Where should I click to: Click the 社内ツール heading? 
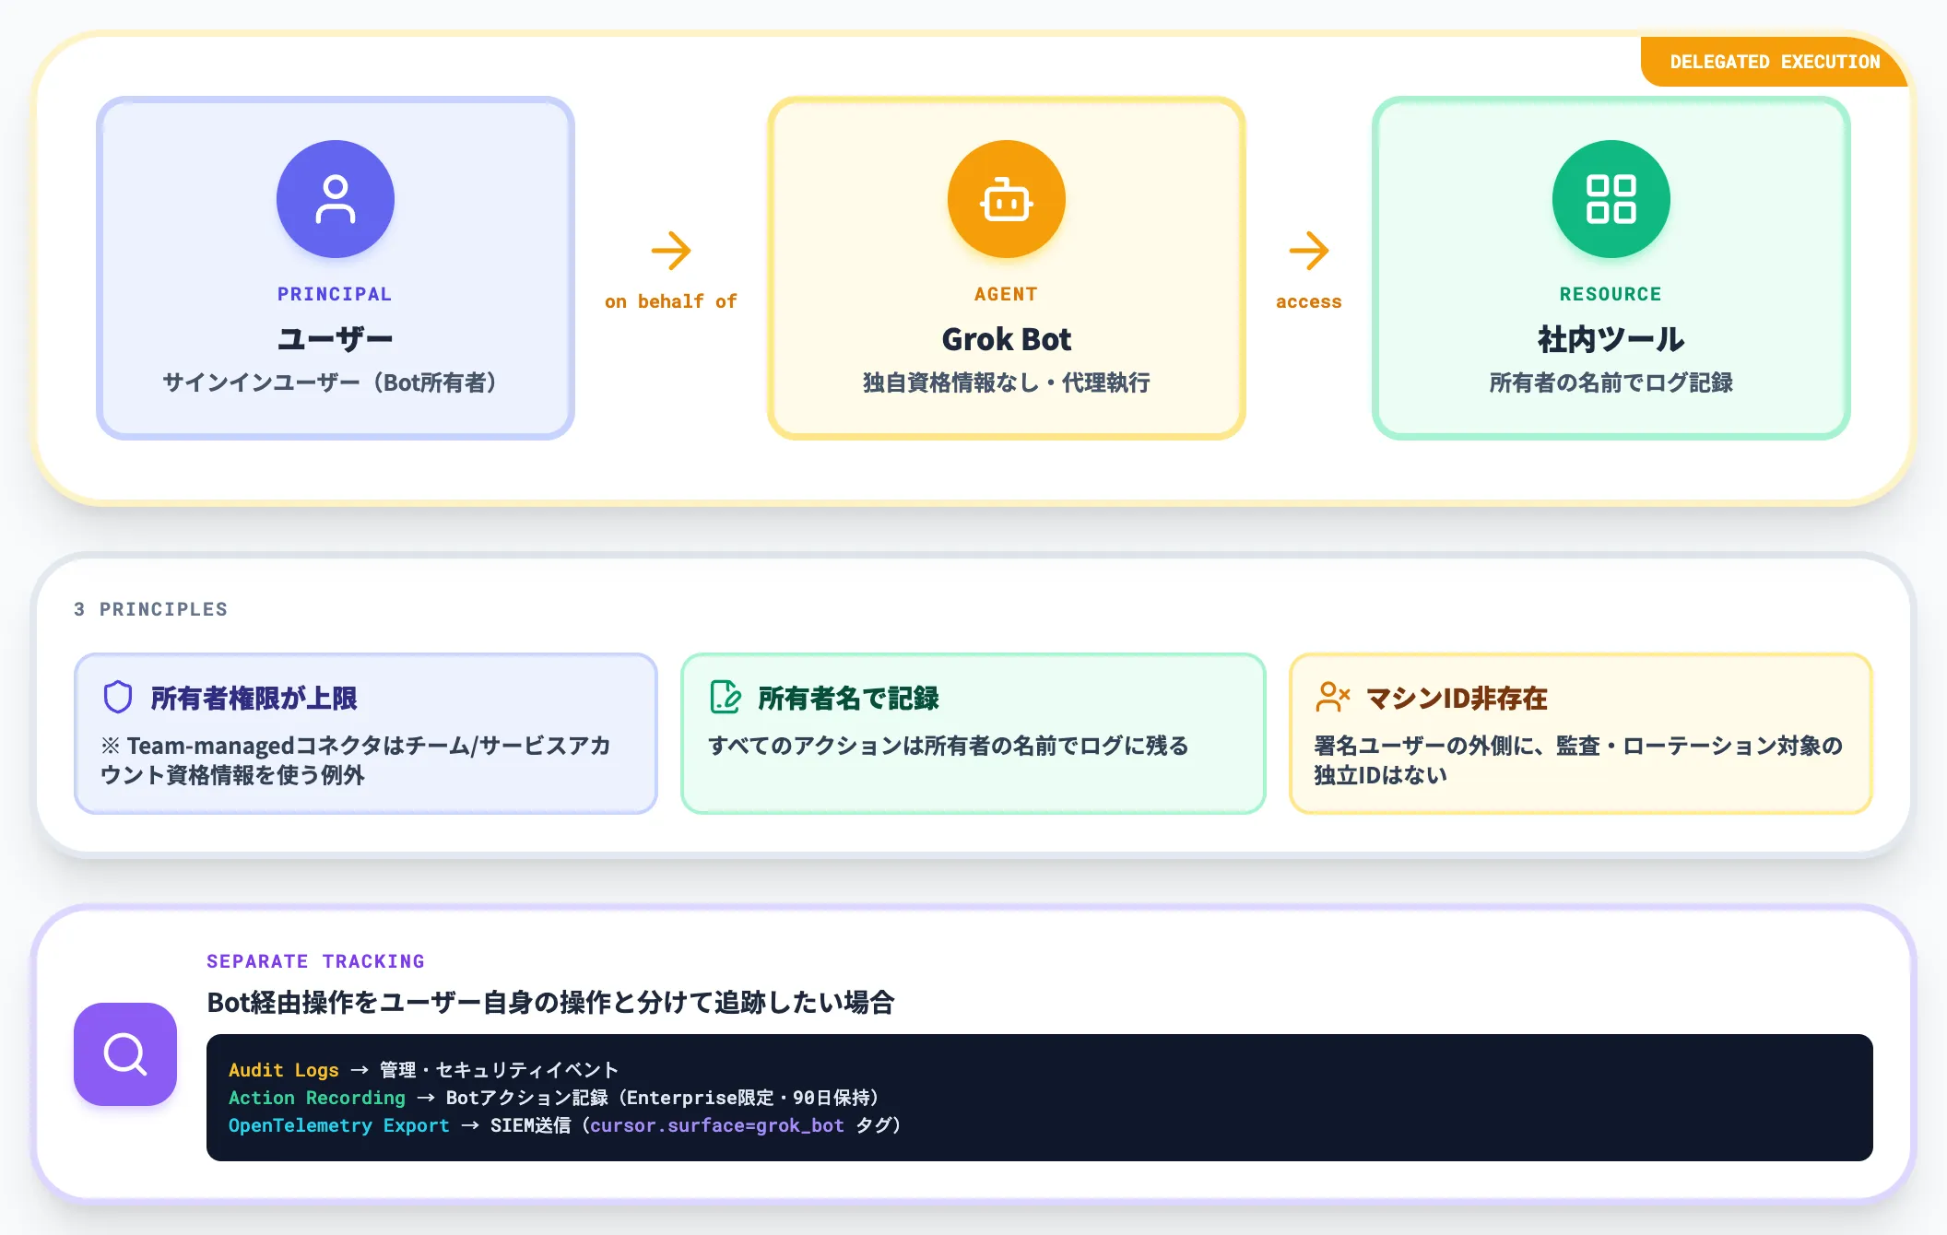1611,339
